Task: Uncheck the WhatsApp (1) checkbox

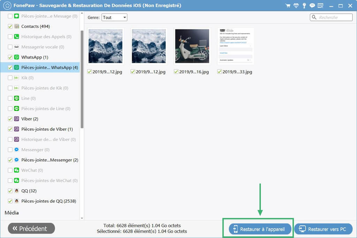Action: [10, 57]
